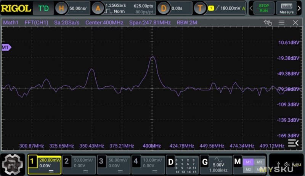Select the M1 math channel
The width and height of the screenshot is (305, 176).
point(248,162)
